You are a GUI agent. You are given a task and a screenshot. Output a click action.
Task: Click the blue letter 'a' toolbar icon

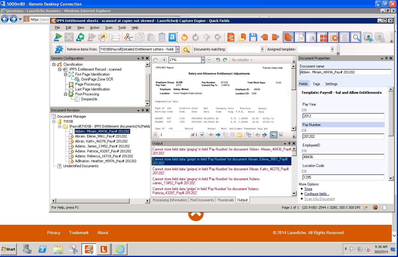pyautogui.click(x=172, y=37)
